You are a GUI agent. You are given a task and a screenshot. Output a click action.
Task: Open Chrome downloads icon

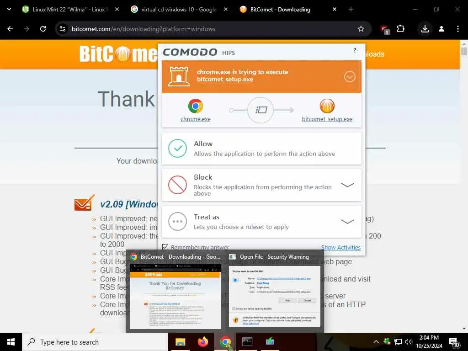(425, 29)
